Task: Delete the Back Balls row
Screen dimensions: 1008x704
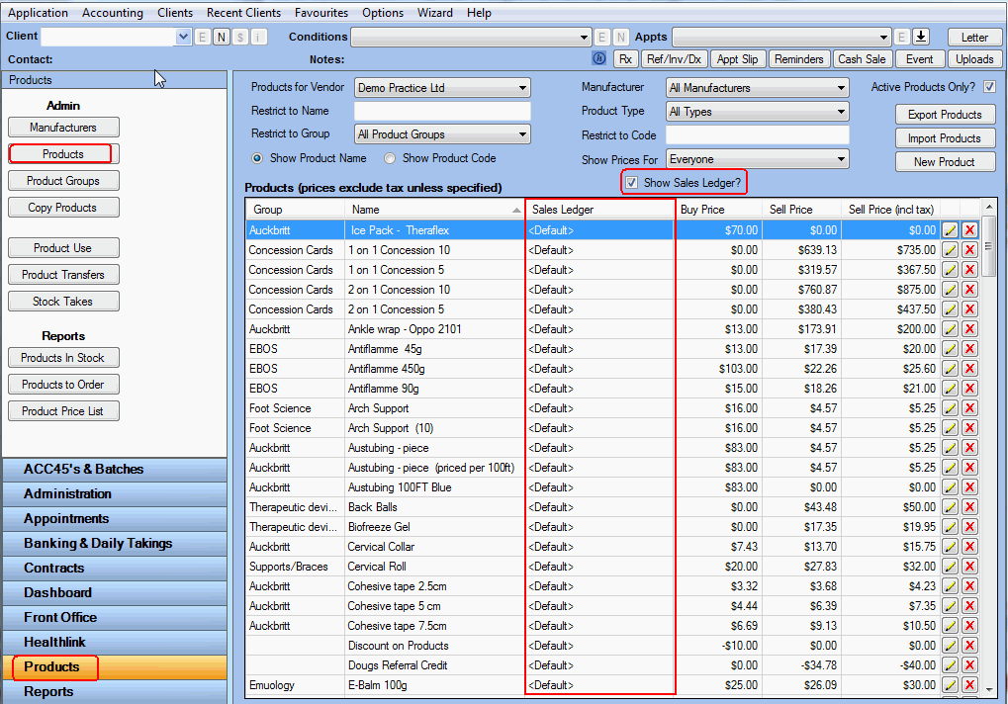Action: [x=970, y=507]
